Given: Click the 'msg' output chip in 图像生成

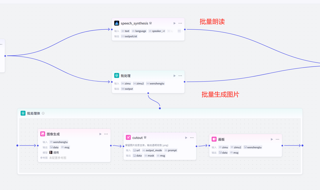Looking at the screenshot, I should pyautogui.click(x=65, y=147).
